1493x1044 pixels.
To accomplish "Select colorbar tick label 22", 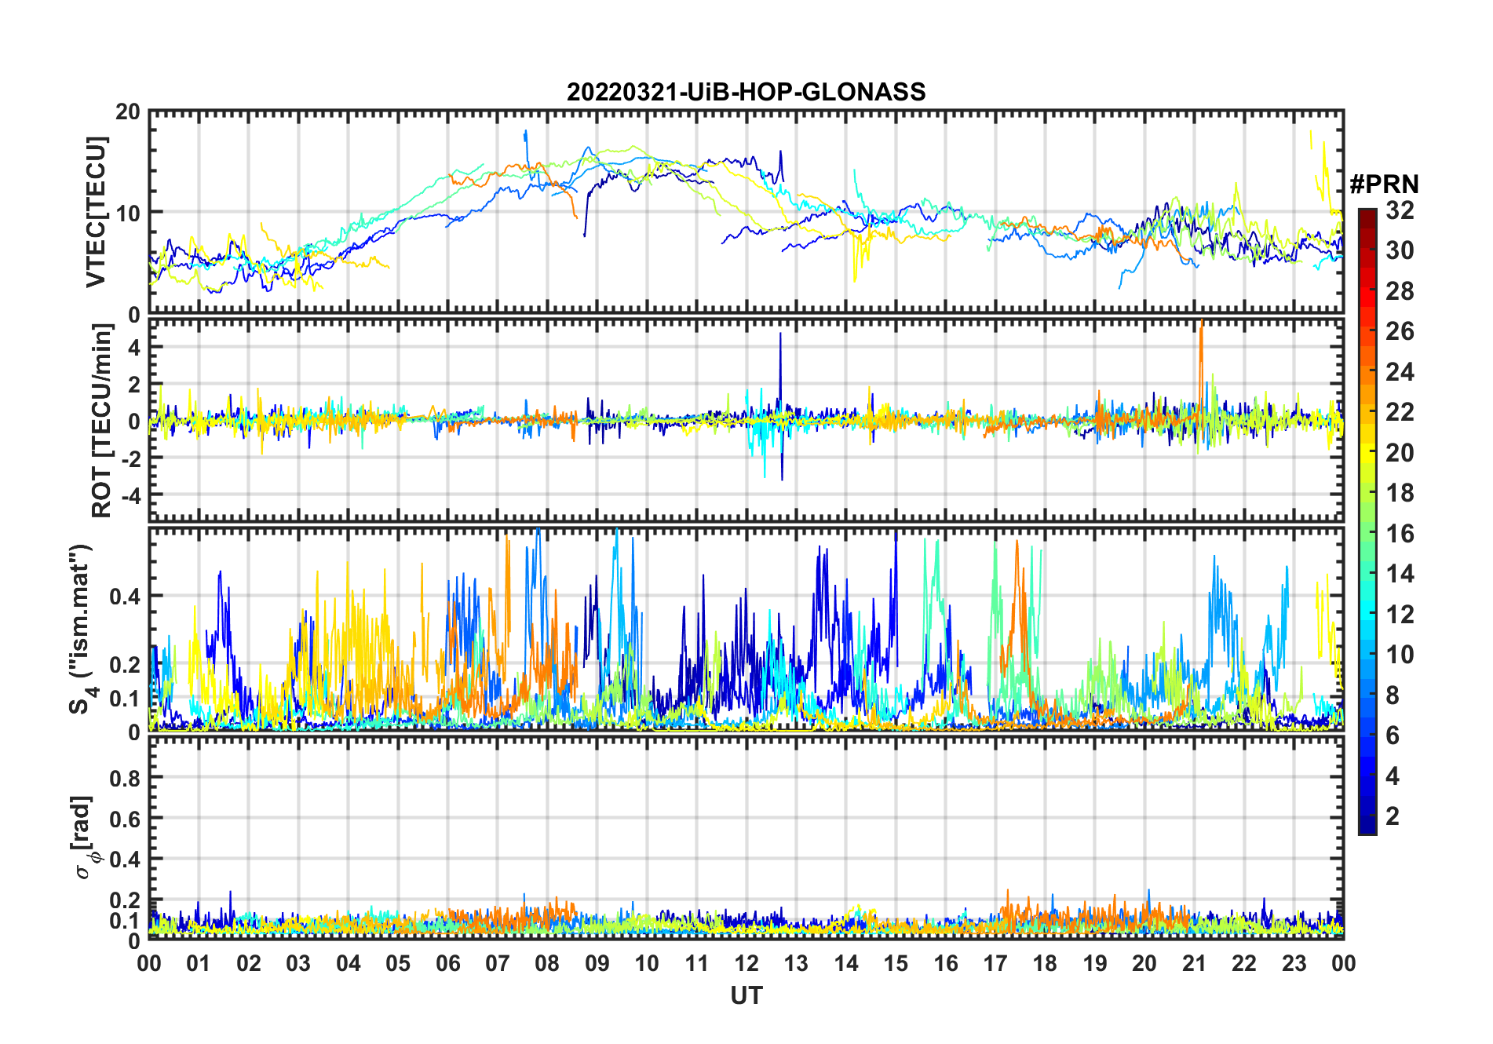I will click(1400, 412).
